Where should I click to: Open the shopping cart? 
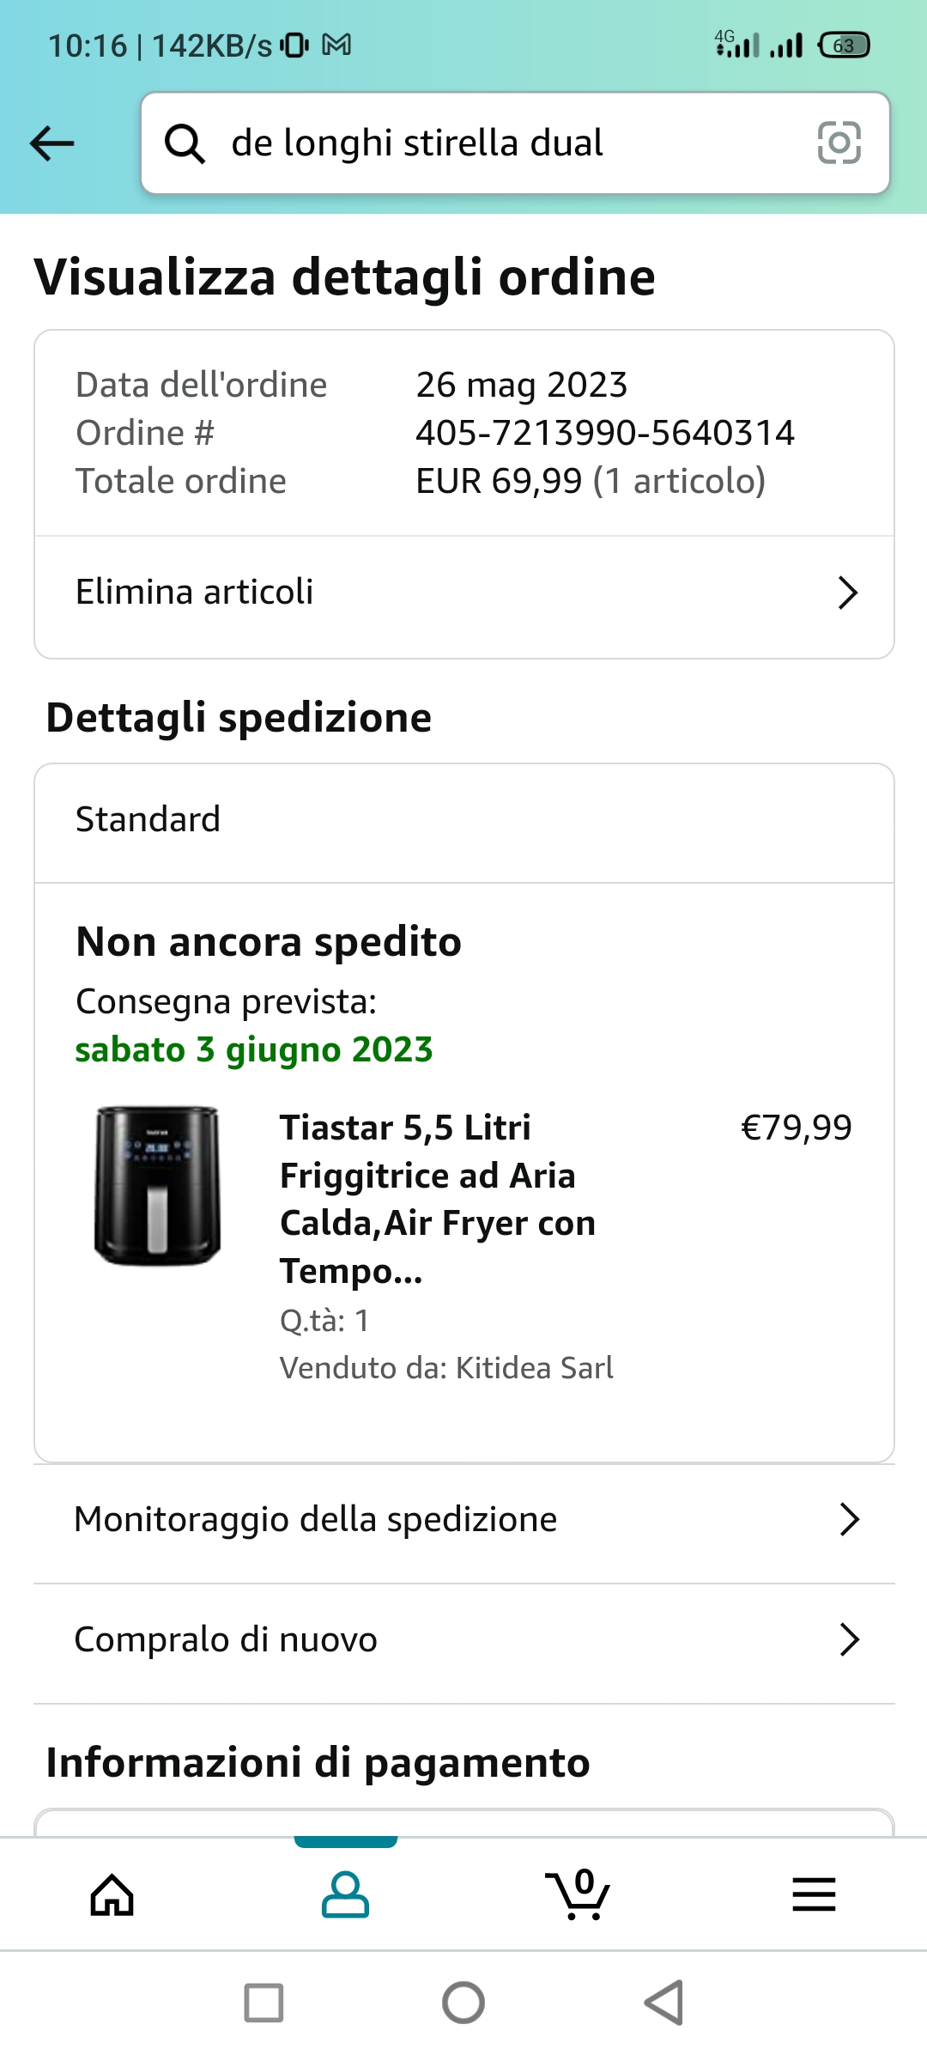coord(579,1895)
